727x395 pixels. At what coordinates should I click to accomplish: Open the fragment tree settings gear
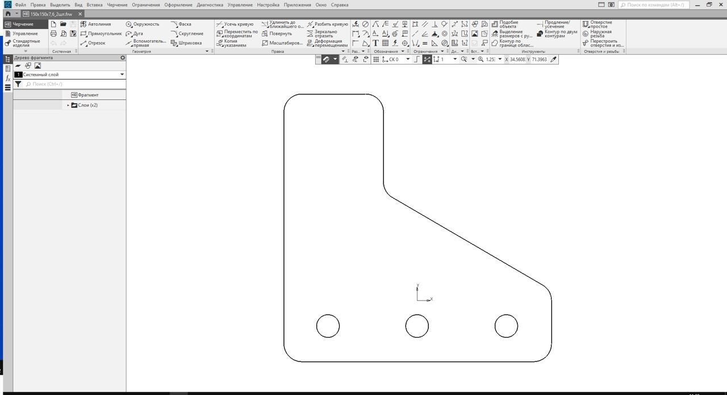tap(123, 57)
